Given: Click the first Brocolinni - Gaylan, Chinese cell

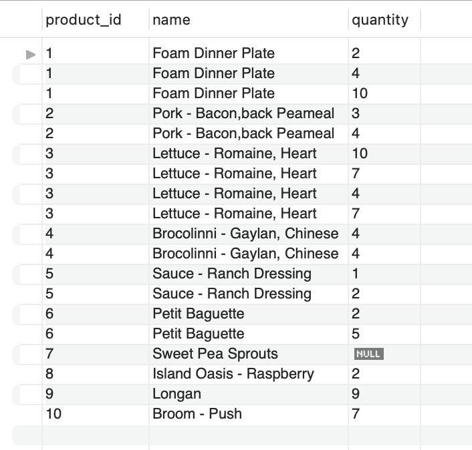Looking at the screenshot, I should click(249, 234).
